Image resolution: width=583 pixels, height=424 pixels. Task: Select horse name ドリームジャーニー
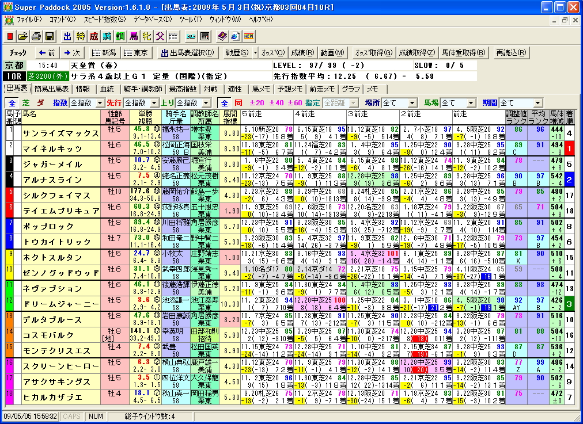pos(61,304)
